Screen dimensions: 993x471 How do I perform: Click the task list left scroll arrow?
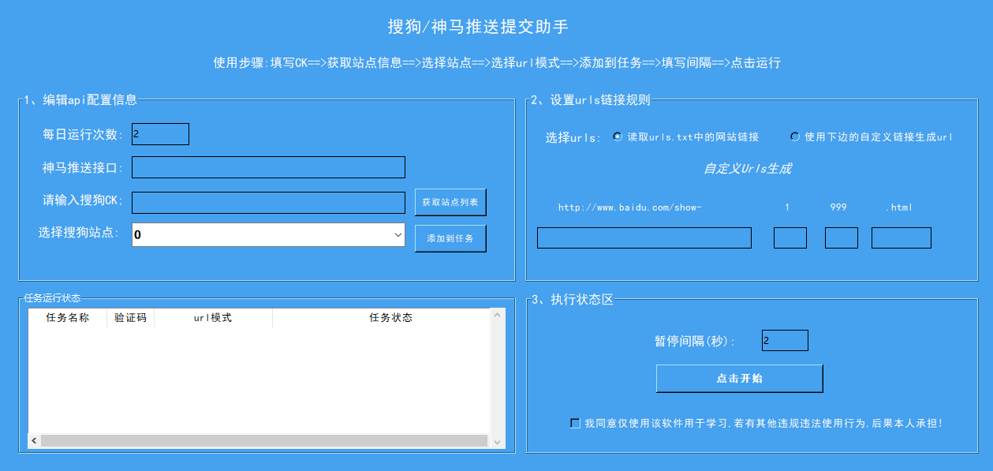(35, 441)
